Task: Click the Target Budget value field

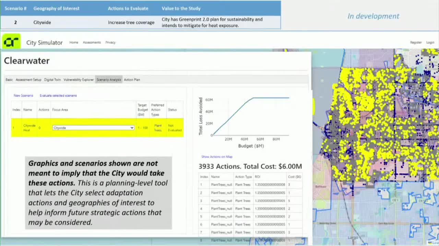Action: (143, 127)
